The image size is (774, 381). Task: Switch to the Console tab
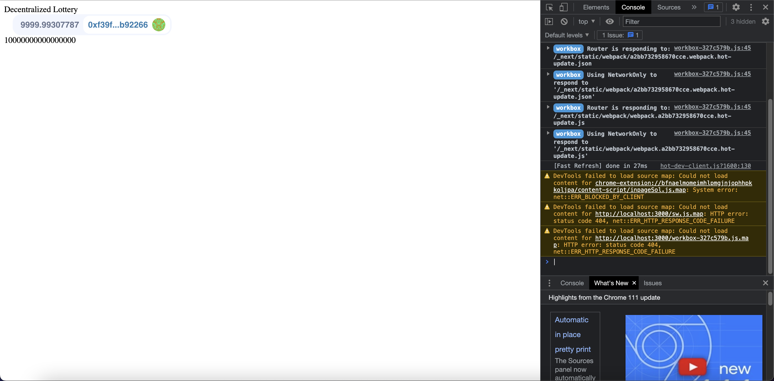click(633, 7)
